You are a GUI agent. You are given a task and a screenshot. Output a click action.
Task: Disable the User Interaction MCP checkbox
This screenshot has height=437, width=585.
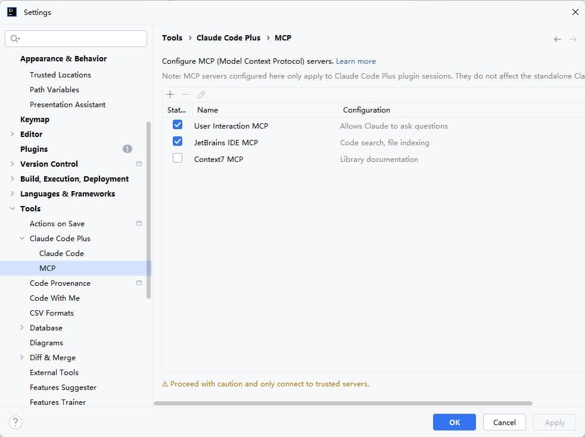[x=178, y=125]
